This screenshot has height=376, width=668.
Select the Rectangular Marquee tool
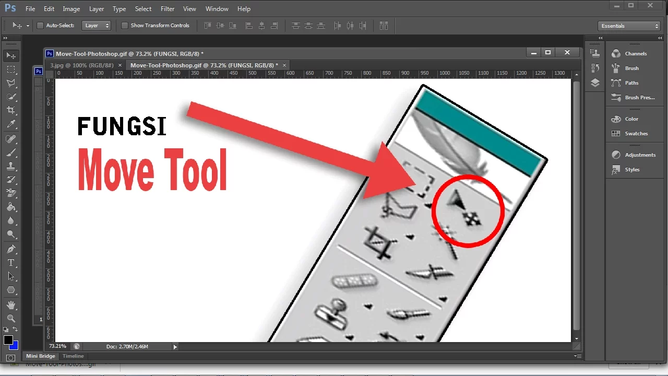point(11,69)
